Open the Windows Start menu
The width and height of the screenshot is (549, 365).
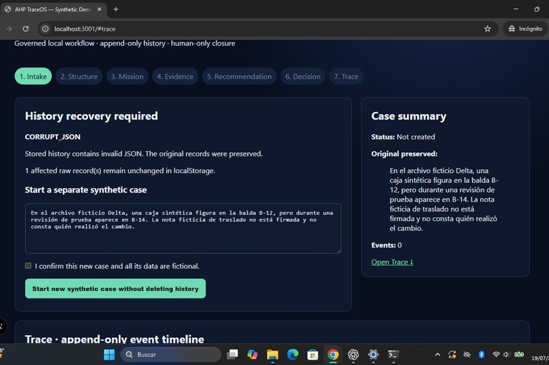109,355
